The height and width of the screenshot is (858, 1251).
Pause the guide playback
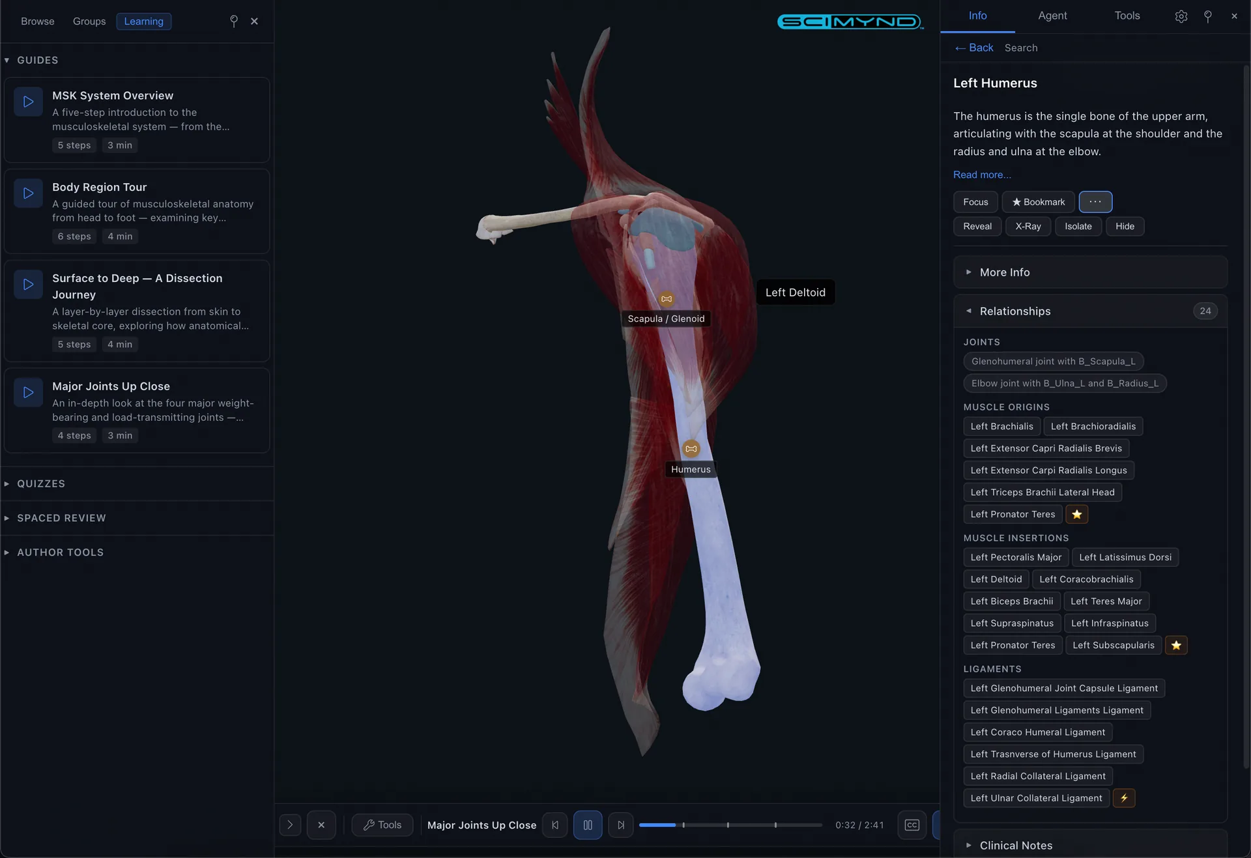(587, 825)
